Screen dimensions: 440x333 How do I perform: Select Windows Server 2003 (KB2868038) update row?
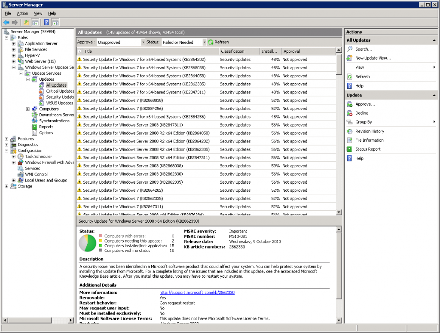[206, 166]
